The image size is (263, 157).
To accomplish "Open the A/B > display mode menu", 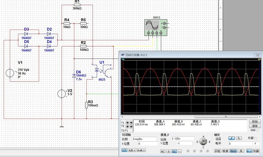I will [x=132, y=151].
